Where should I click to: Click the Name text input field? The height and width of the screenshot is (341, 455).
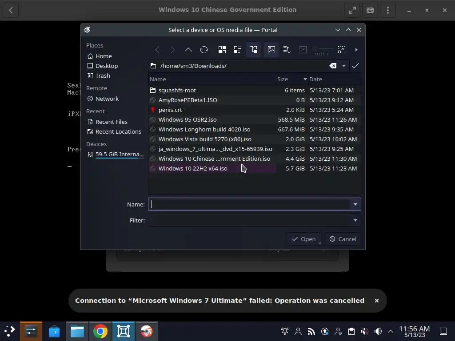(x=250, y=204)
